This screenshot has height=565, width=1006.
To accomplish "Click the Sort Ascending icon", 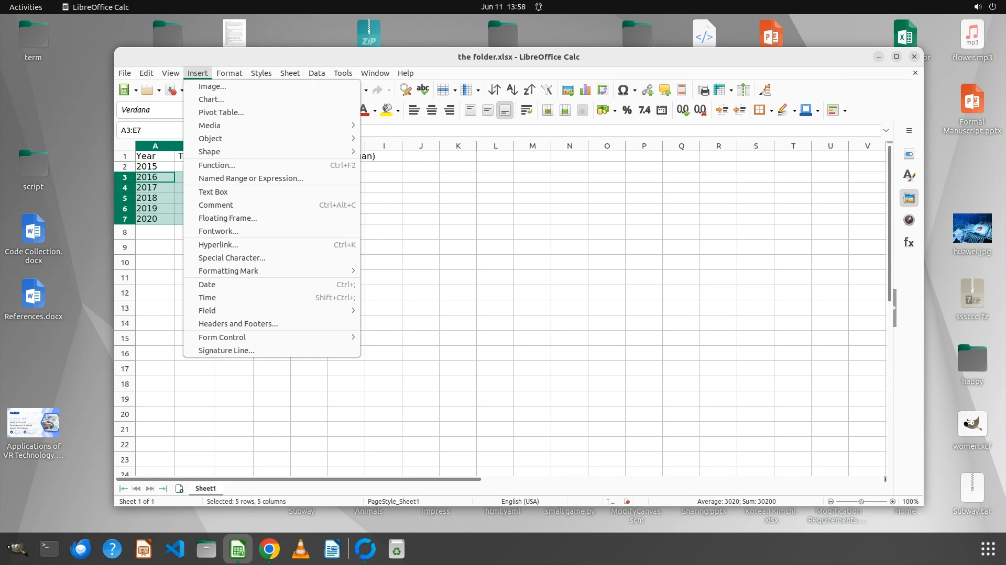I will coord(512,90).
